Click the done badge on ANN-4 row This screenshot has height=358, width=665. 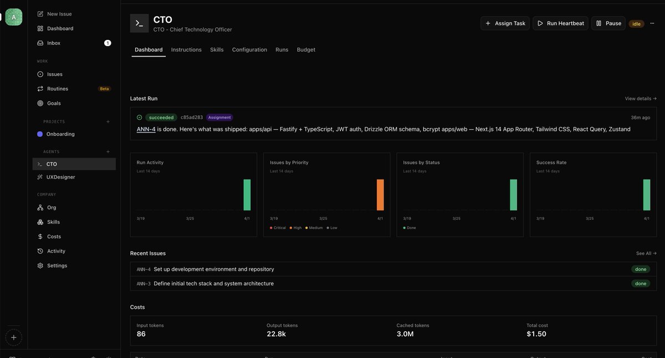pos(641,269)
